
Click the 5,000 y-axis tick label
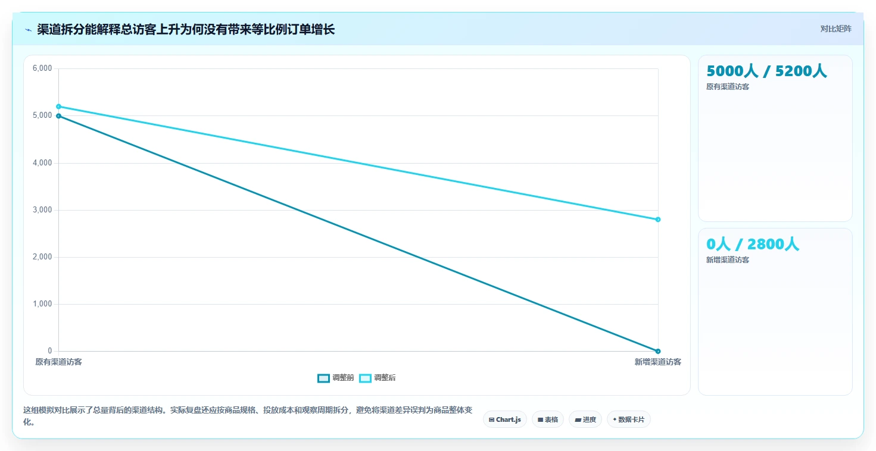click(x=42, y=115)
